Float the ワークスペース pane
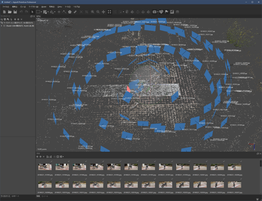The image size is (262, 201). [x=31, y=16]
